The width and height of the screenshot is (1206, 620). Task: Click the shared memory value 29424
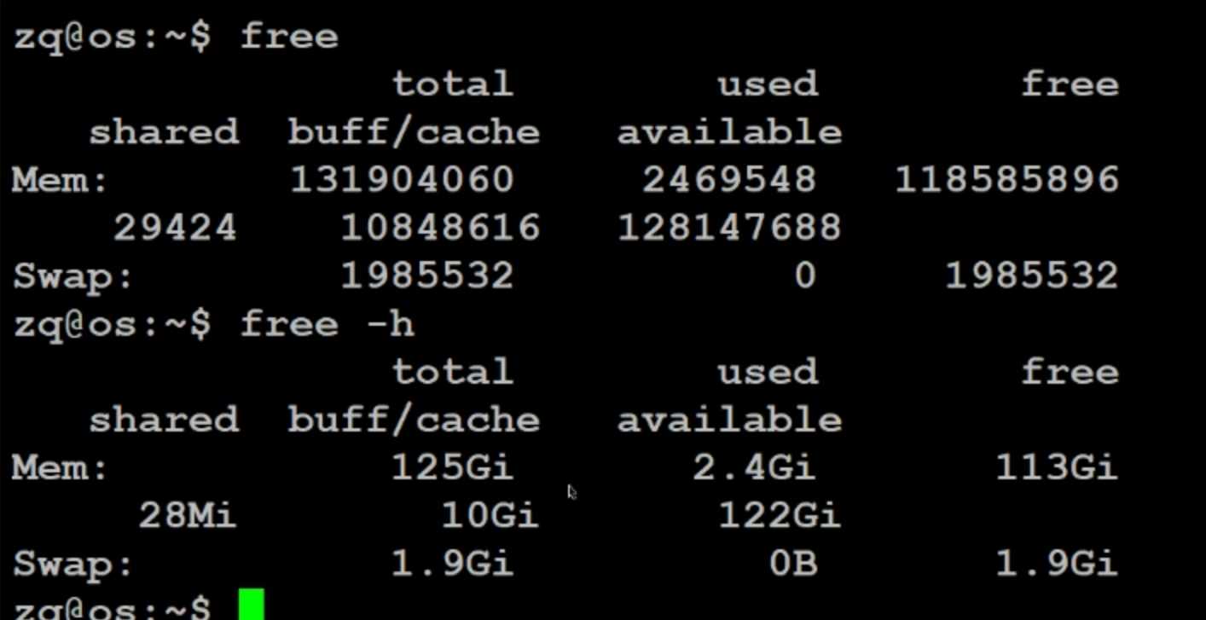[x=175, y=228]
